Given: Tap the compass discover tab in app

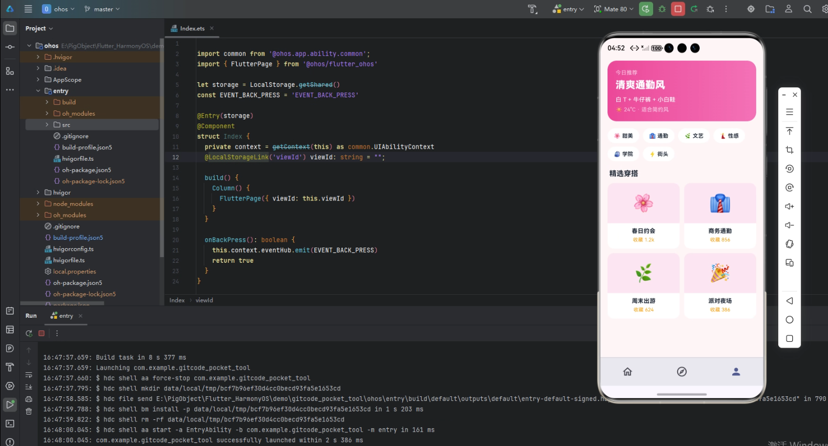Looking at the screenshot, I should coord(681,372).
